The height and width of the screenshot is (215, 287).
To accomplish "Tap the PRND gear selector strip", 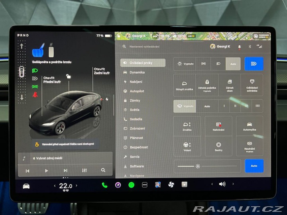I will (x=23, y=35).
